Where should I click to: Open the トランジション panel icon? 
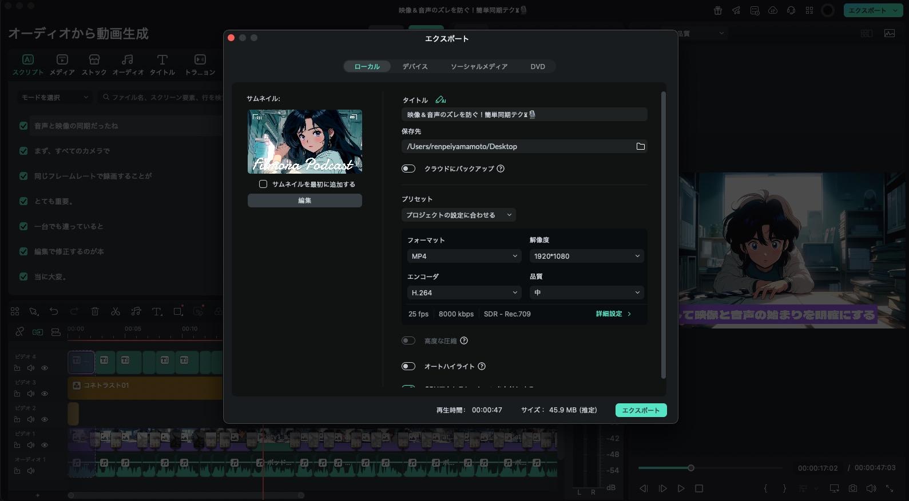point(200,59)
